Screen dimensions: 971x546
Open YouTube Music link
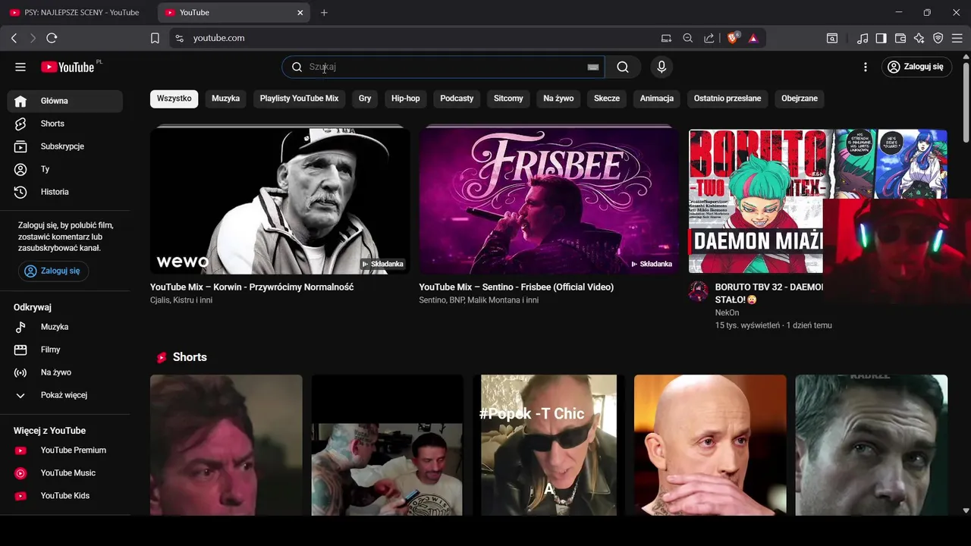point(65,473)
